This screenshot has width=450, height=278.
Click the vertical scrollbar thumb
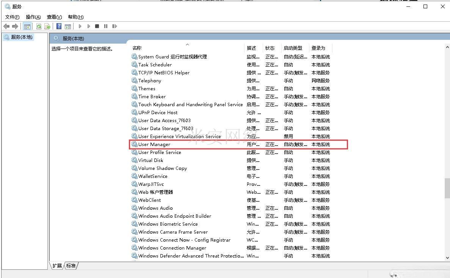[447, 188]
